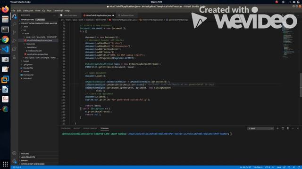Open the errors and warnings status item
302x169 pixels.
17,167
